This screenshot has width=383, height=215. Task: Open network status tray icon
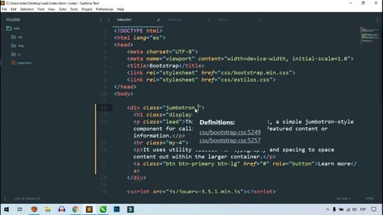[348, 210]
